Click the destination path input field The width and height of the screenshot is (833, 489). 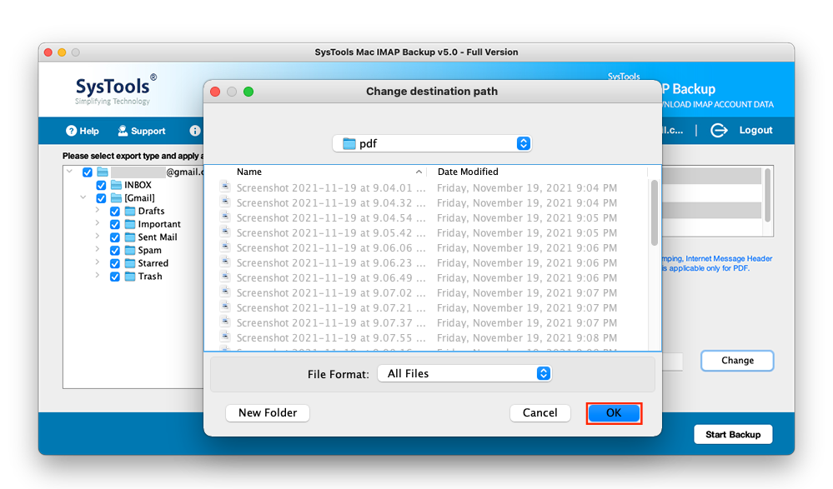[x=672, y=361]
